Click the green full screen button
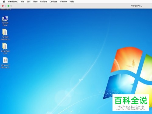Viewport: 152px width, 114px height. (x=9, y=6)
